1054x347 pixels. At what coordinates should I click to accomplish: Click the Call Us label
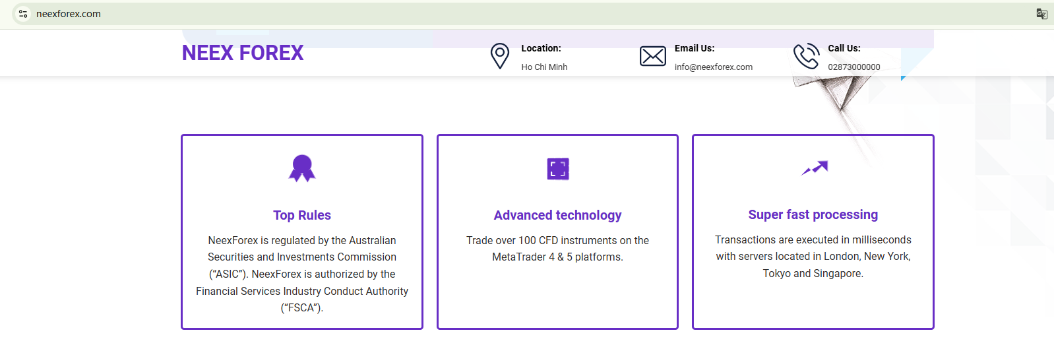point(844,48)
